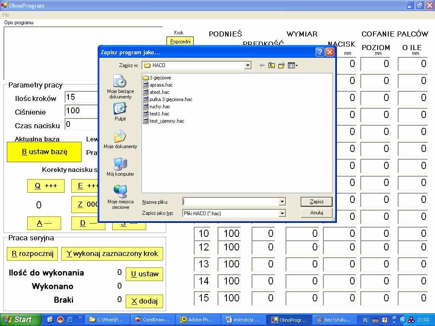Click the X dodaj button
This screenshot has height=326, width=435.
tap(144, 301)
